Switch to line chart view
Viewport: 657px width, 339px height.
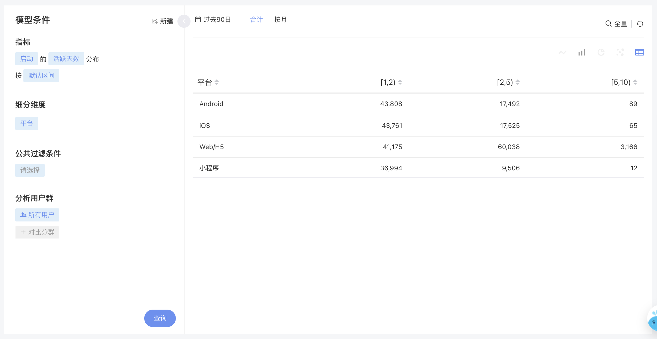[563, 52]
